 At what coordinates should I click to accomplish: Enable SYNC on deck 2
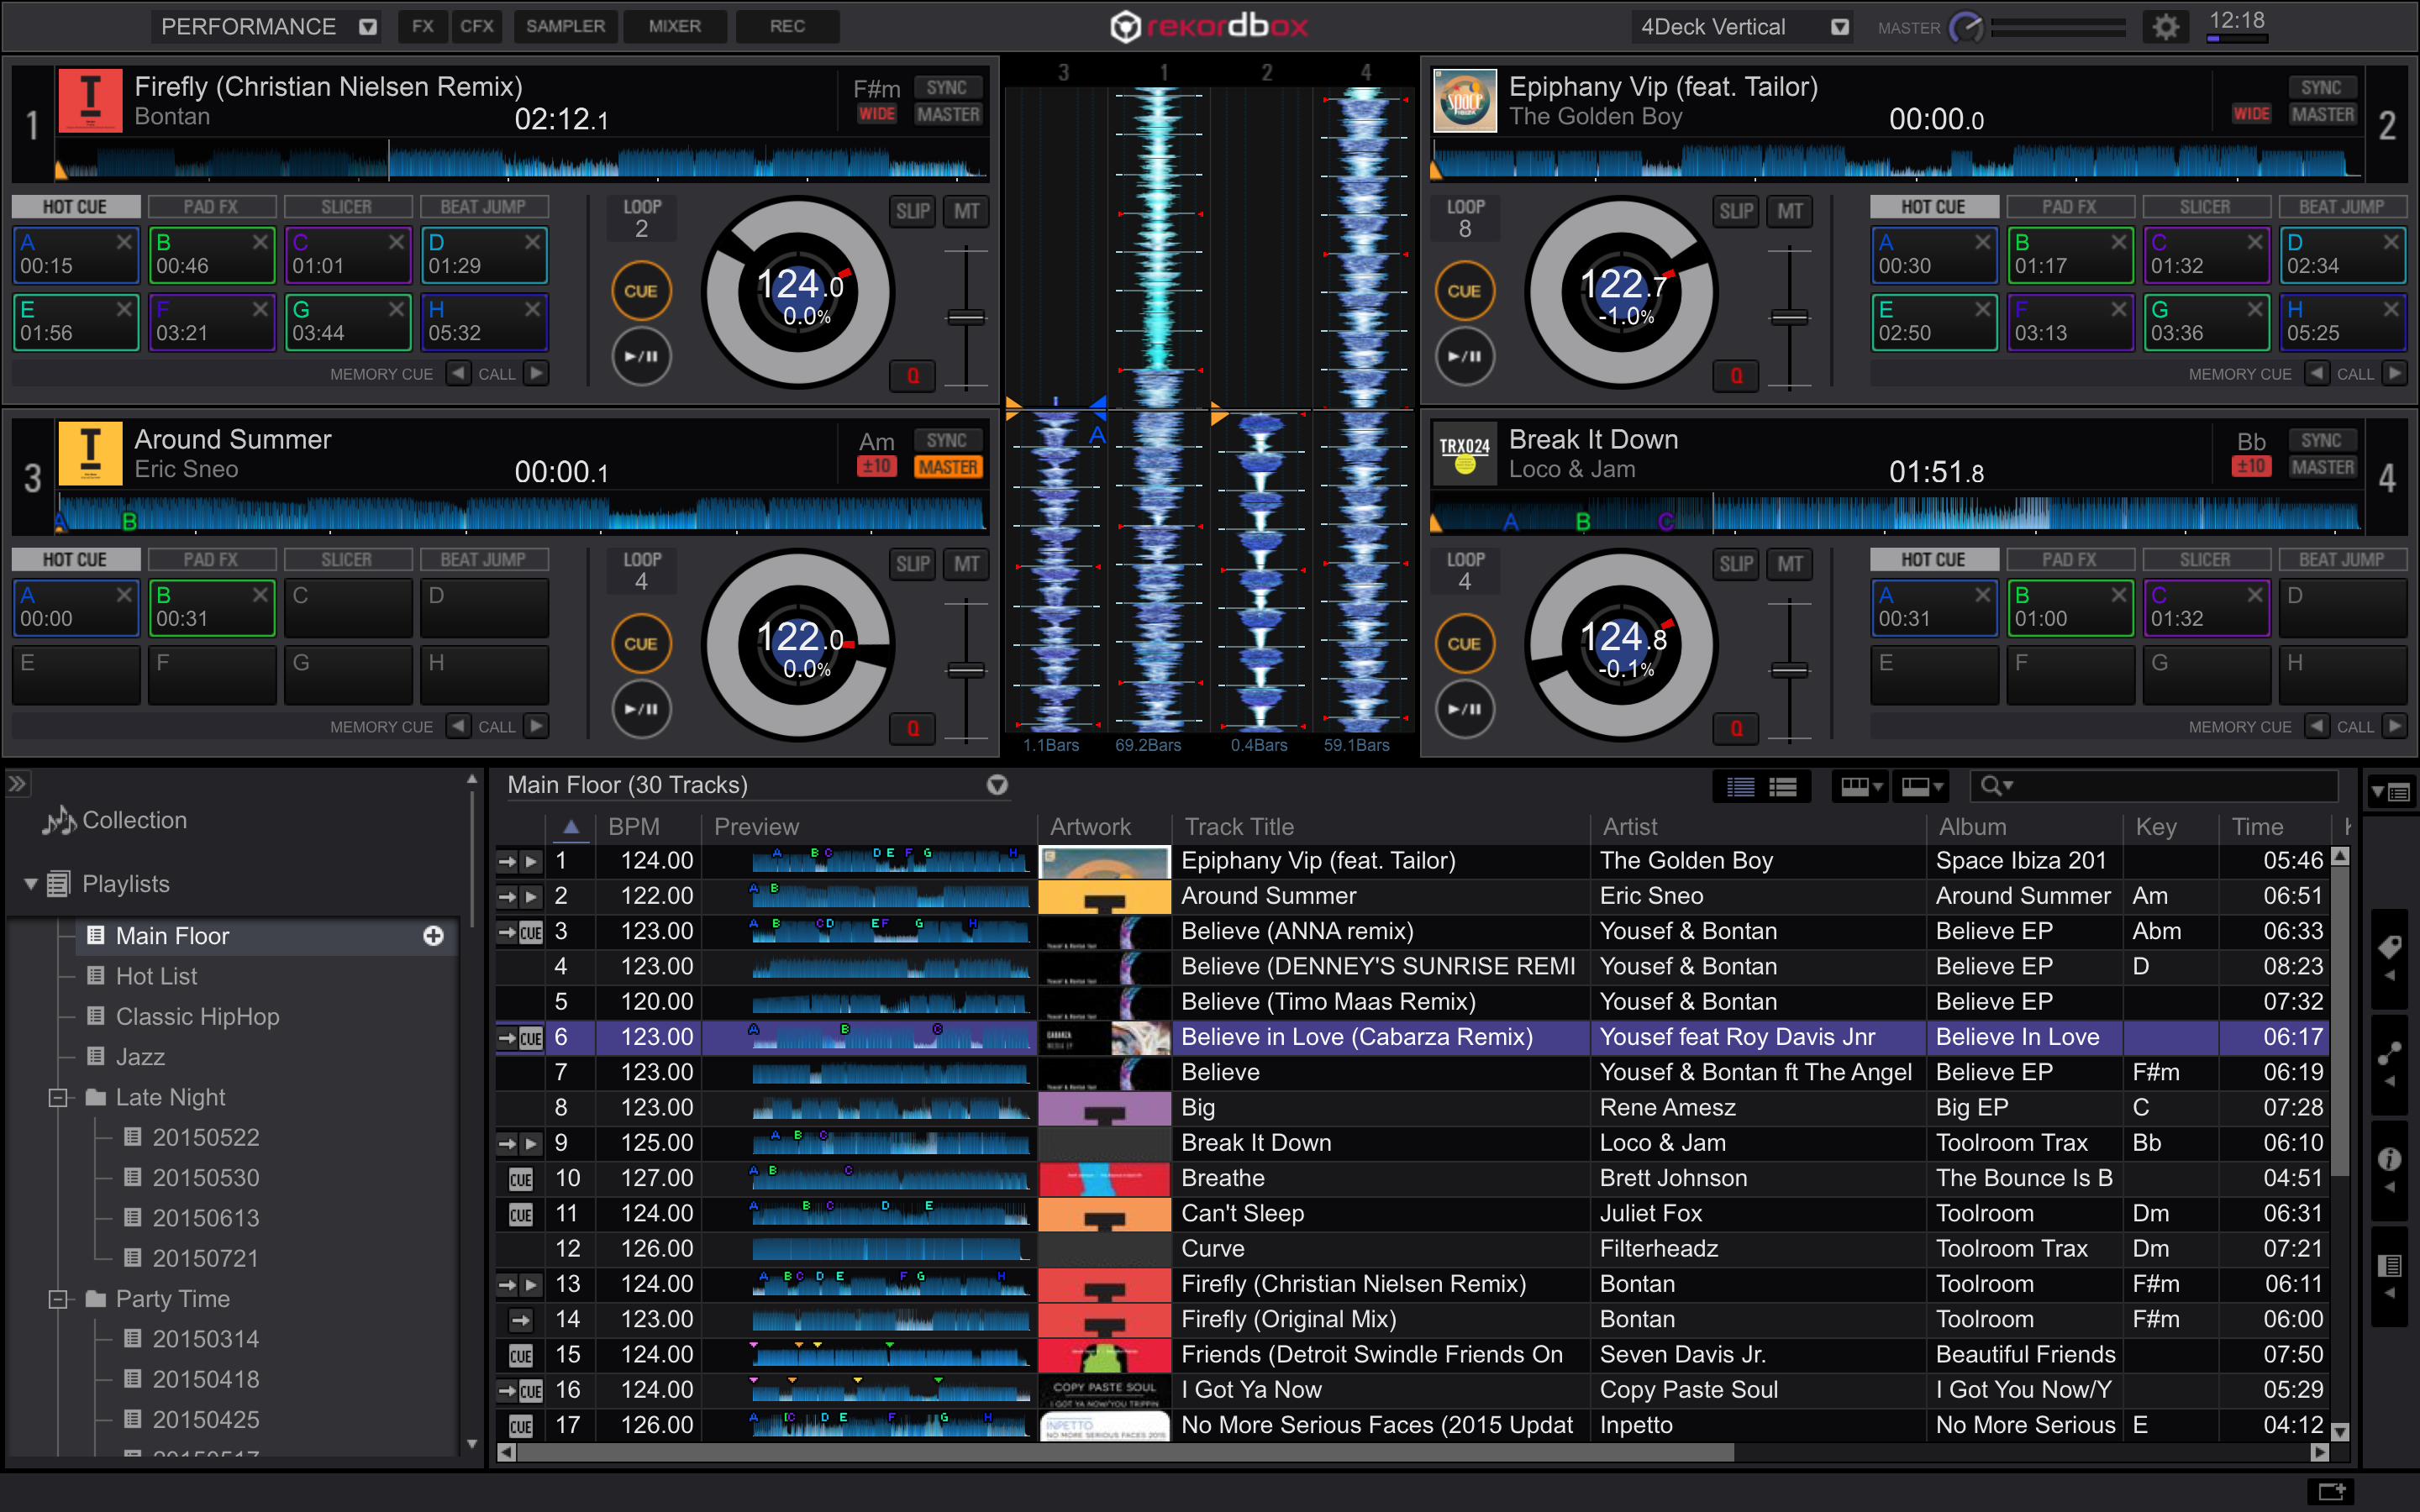pos(2322,88)
